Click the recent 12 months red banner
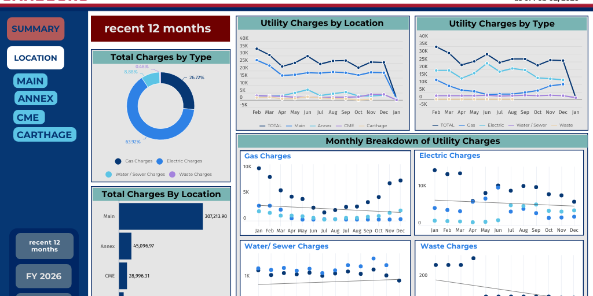The width and height of the screenshot is (593, 296). pyautogui.click(x=160, y=28)
